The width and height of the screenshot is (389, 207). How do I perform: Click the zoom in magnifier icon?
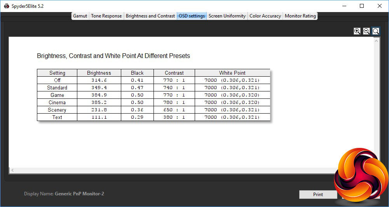357,31
